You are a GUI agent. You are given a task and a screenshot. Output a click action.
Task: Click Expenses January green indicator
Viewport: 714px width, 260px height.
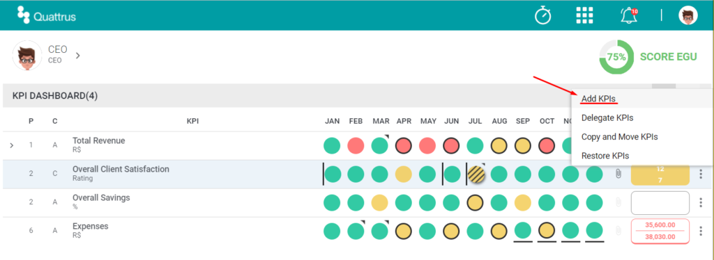[x=332, y=231]
